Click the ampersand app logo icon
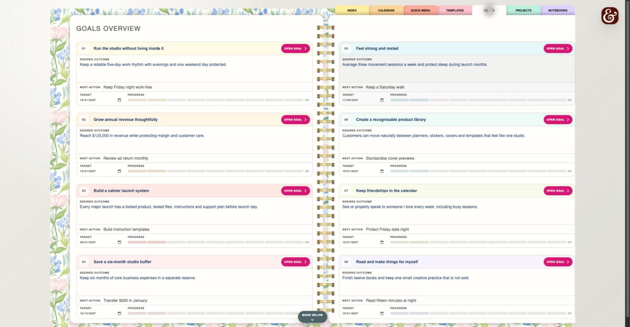 [610, 16]
